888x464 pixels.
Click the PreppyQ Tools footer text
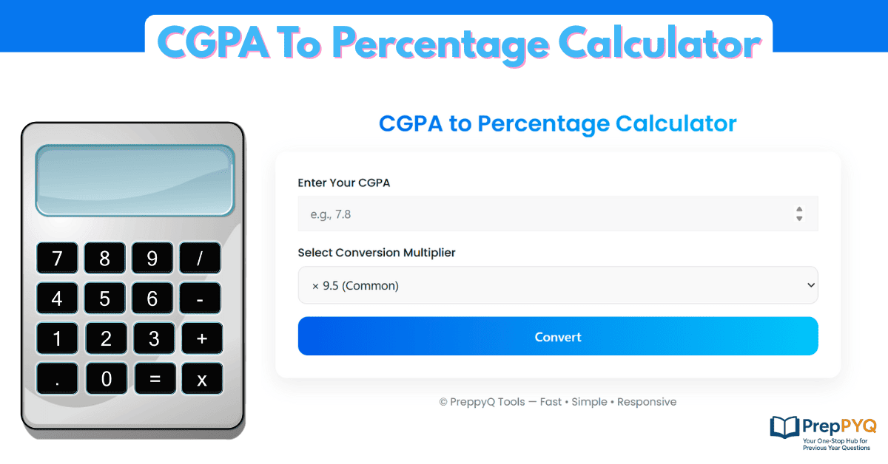point(557,401)
